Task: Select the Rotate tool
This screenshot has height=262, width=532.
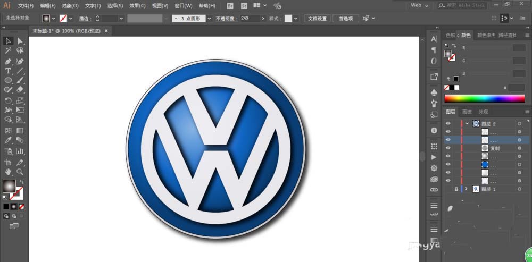Action: coord(8,100)
